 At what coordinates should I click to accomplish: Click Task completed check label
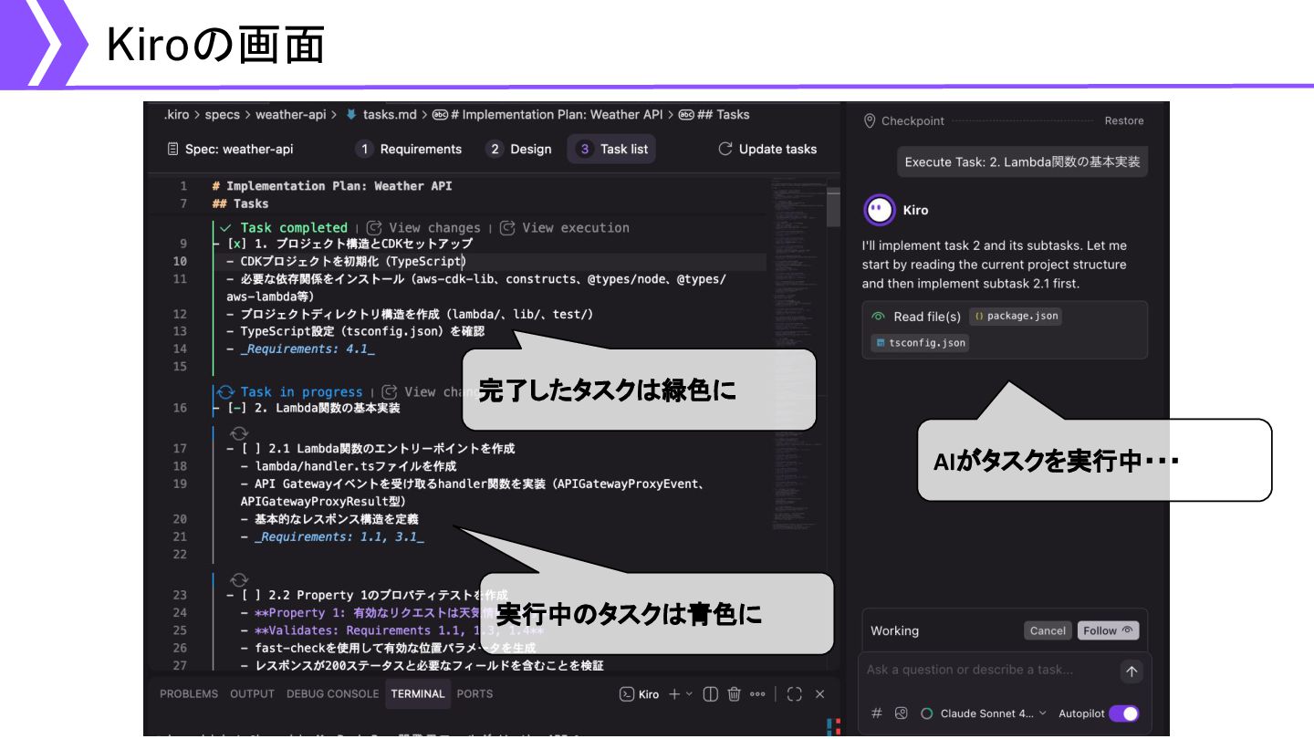coord(285,228)
